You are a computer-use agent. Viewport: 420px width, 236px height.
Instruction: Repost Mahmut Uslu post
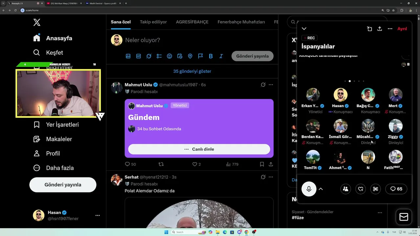click(x=161, y=164)
